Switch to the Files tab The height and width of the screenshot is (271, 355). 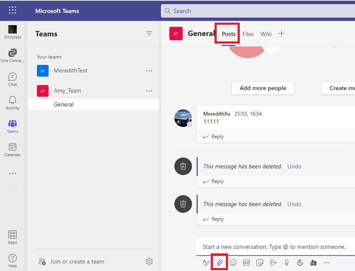(x=248, y=34)
